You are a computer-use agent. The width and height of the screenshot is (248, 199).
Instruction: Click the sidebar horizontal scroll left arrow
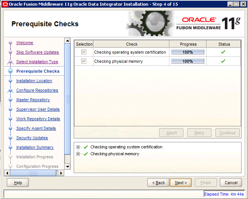coord(7,173)
